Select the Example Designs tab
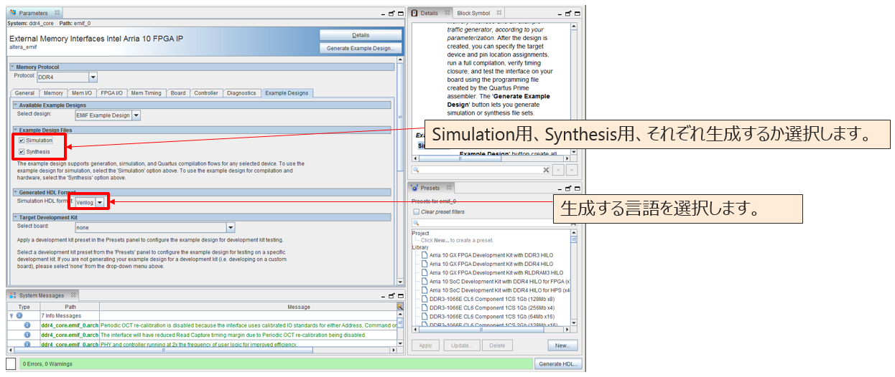Screen dimensions: 895x377 tap(287, 93)
